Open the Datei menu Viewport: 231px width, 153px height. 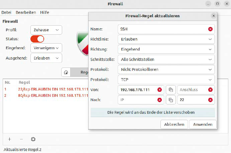click(6, 12)
